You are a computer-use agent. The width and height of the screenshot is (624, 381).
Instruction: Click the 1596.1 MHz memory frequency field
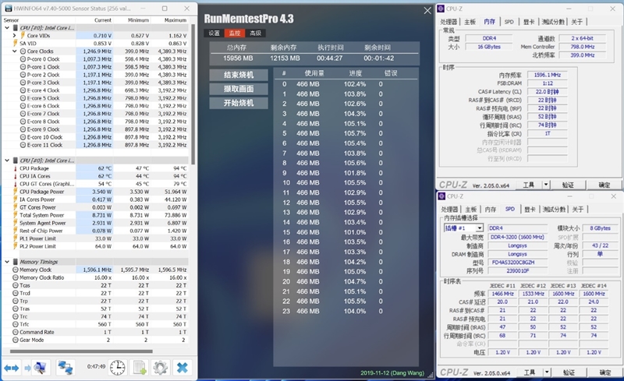548,75
